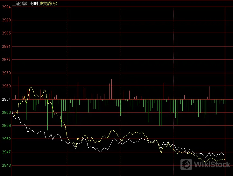This screenshot has height=176, width=233.
Task: Click the 2994 top price axis label
Action: [6, 7]
